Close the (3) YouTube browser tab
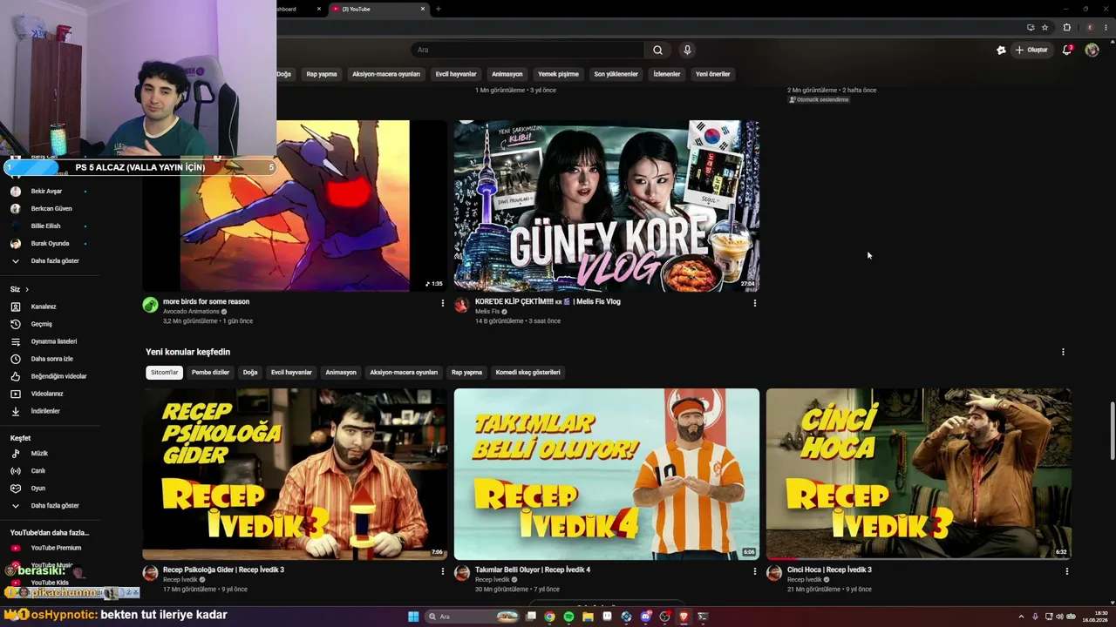 (423, 9)
